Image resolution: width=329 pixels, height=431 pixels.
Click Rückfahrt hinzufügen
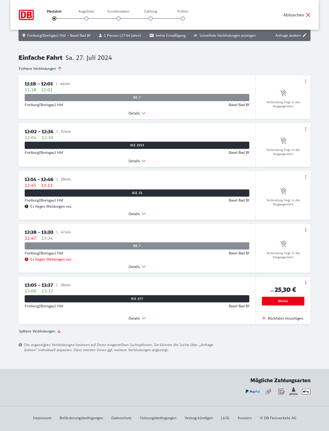click(x=283, y=318)
